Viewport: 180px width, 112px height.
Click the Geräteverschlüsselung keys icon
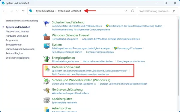point(46,91)
